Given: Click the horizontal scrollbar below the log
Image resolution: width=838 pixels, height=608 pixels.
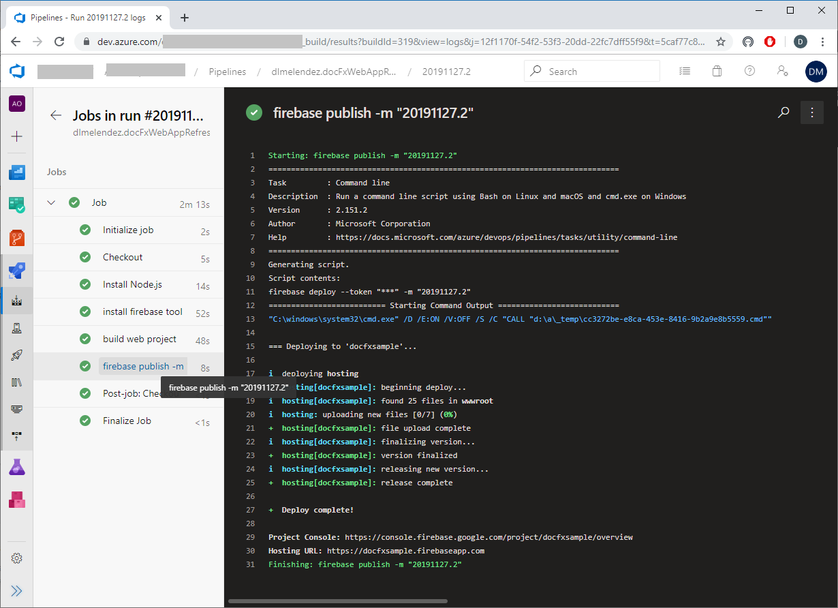Looking at the screenshot, I should click(x=337, y=601).
